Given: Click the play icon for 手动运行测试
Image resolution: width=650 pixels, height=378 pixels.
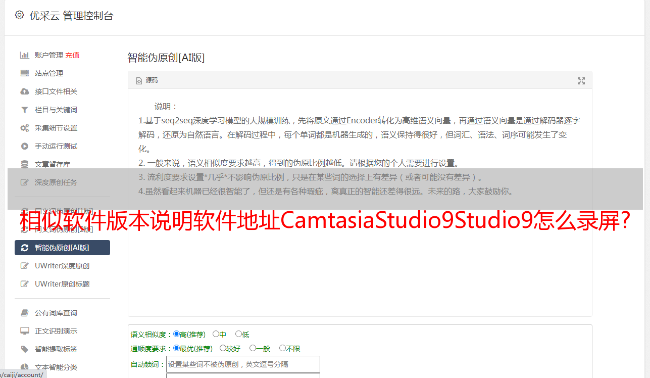Looking at the screenshot, I should (x=24, y=146).
